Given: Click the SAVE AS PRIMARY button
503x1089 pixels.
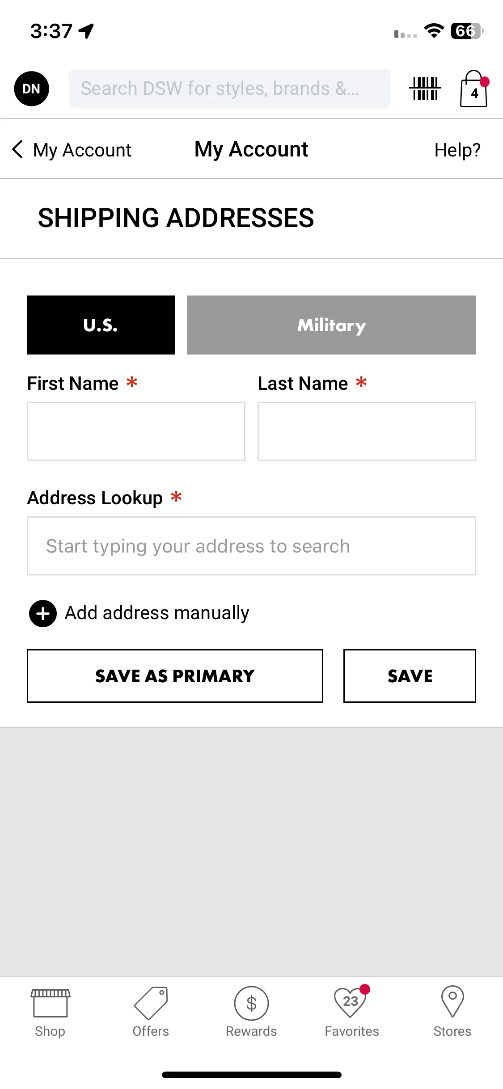Looking at the screenshot, I should point(175,676).
